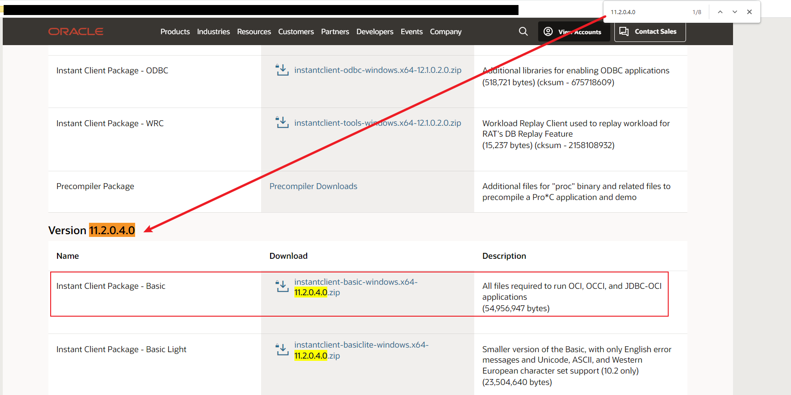Click the WRC checksum text 2158108932
The width and height of the screenshot is (791, 395).
tap(590, 145)
